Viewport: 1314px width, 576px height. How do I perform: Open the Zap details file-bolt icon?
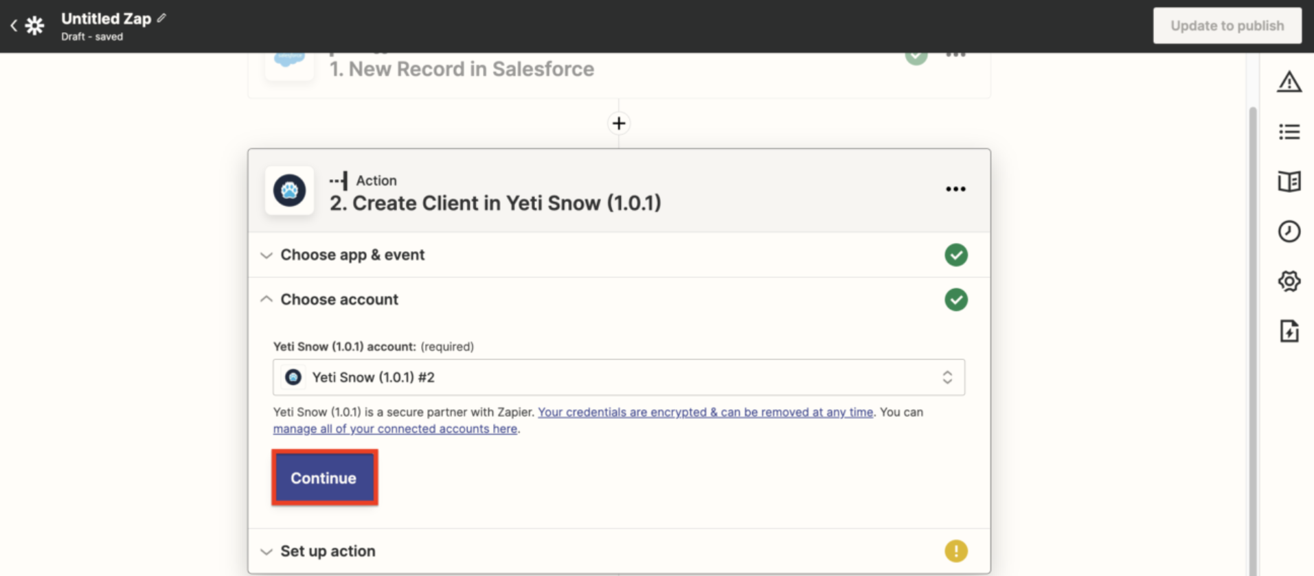click(x=1289, y=331)
